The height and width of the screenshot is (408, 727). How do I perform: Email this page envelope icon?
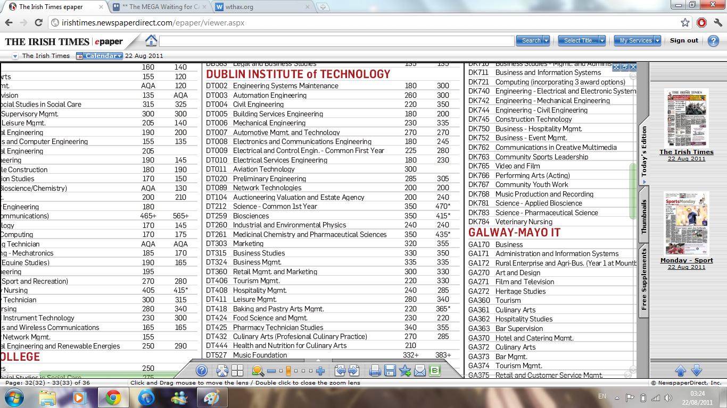pos(420,370)
